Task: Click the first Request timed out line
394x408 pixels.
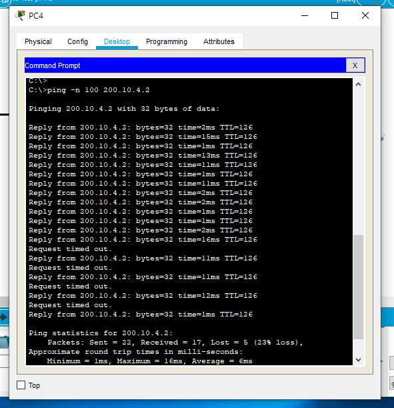Action: click(x=70, y=249)
